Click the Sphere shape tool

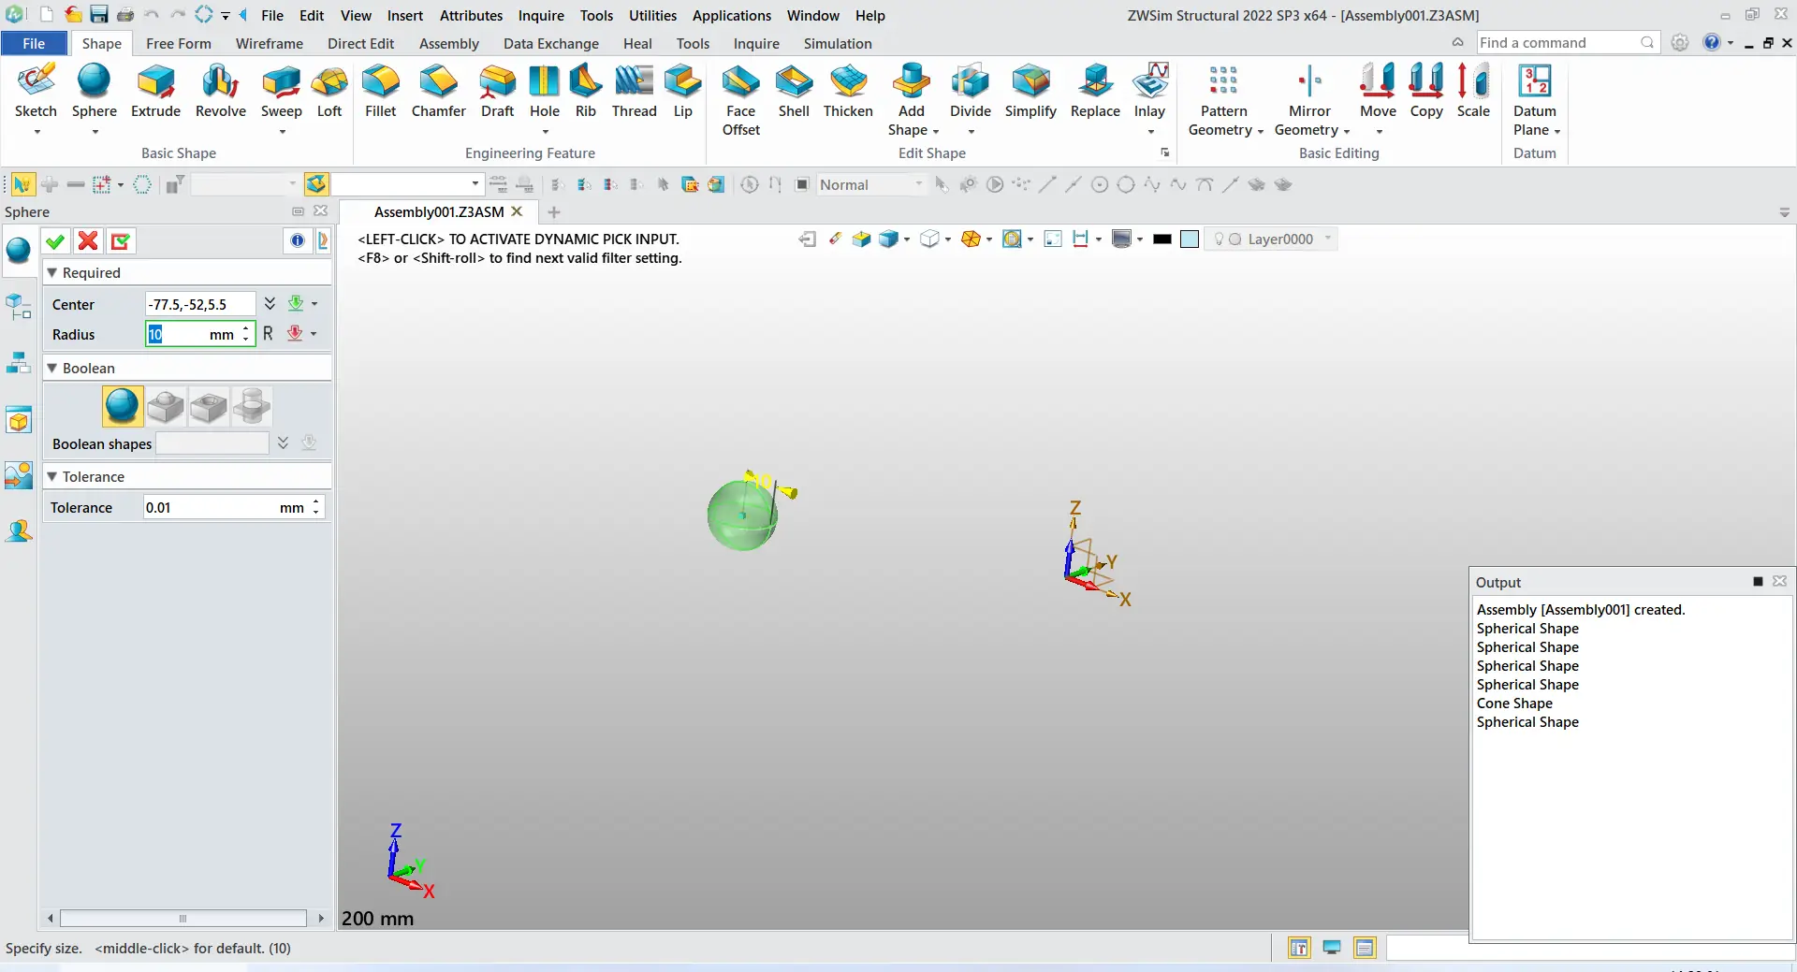tap(95, 92)
